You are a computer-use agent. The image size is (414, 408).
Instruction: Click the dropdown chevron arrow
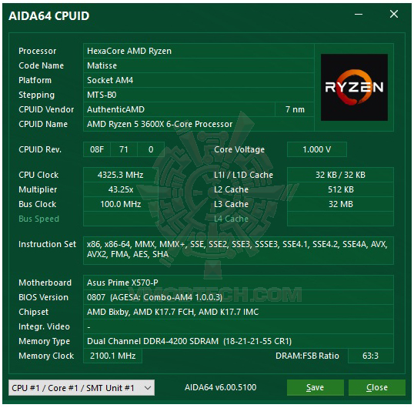[x=148, y=388]
